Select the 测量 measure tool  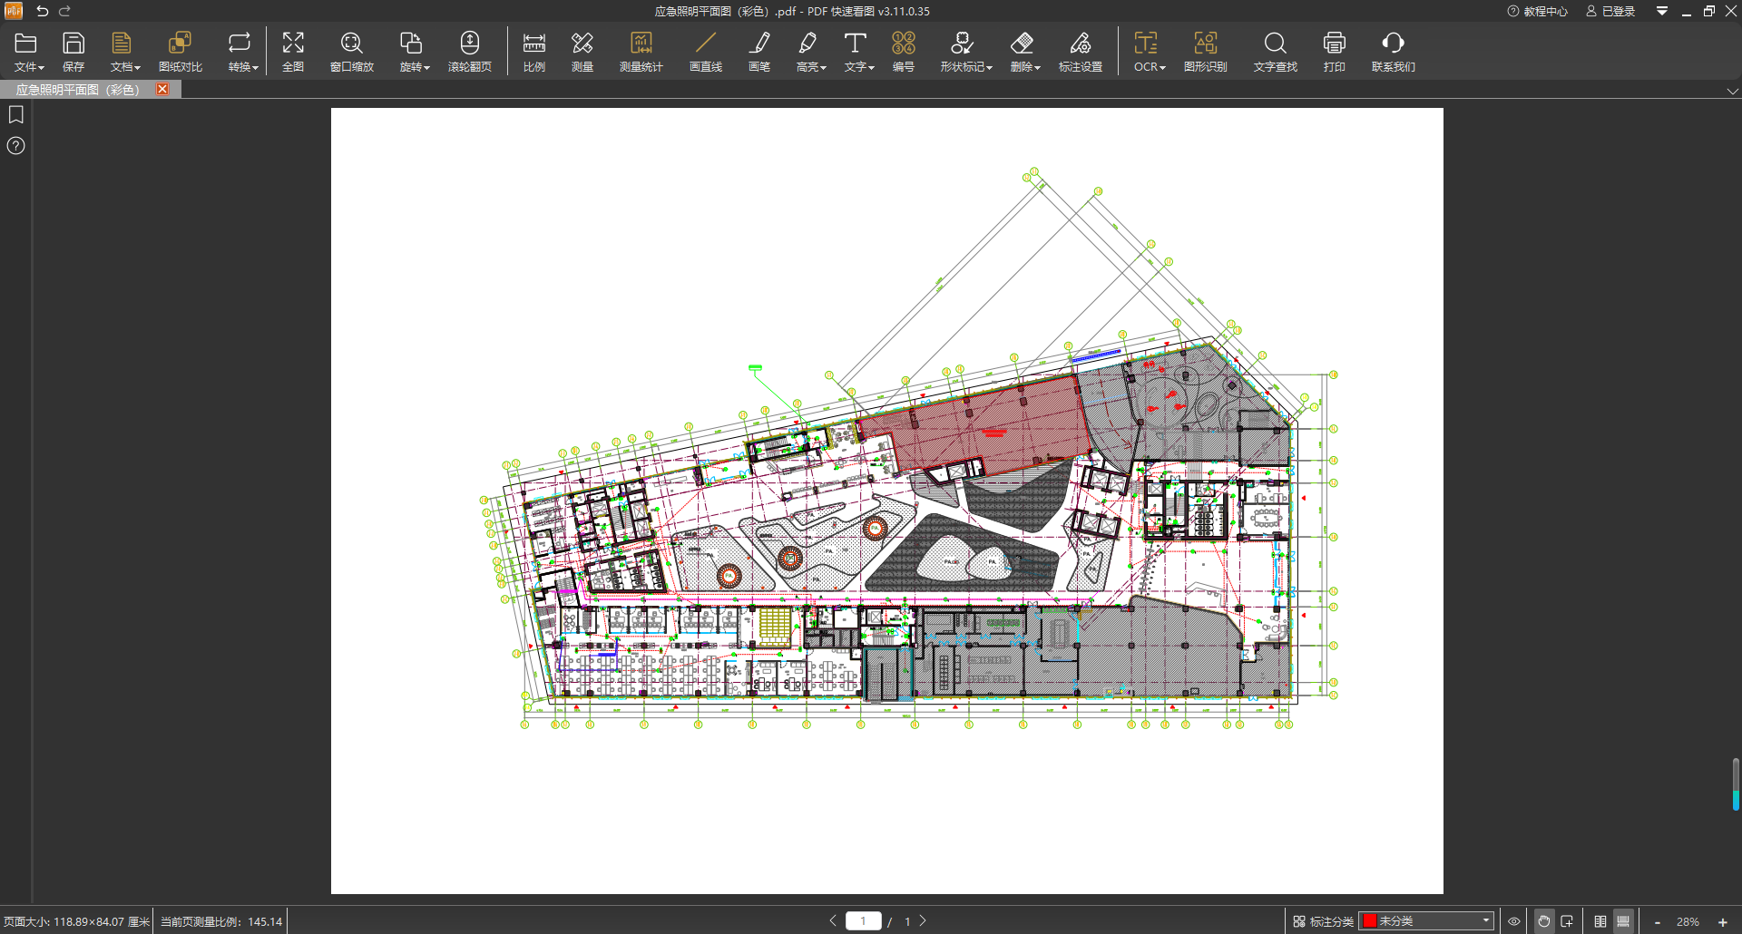(x=582, y=52)
